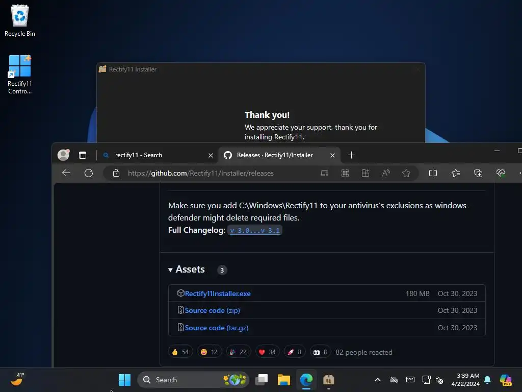Open the Recycle Bin desktop icon
Image resolution: width=522 pixels, height=392 pixels.
coord(20,20)
